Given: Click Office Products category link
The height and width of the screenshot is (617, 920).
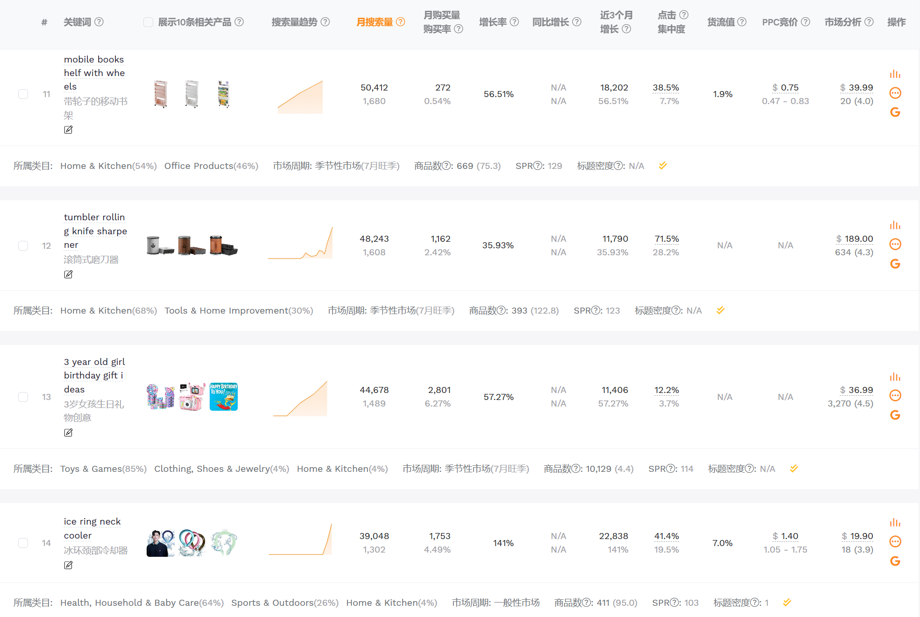Looking at the screenshot, I should coord(198,166).
